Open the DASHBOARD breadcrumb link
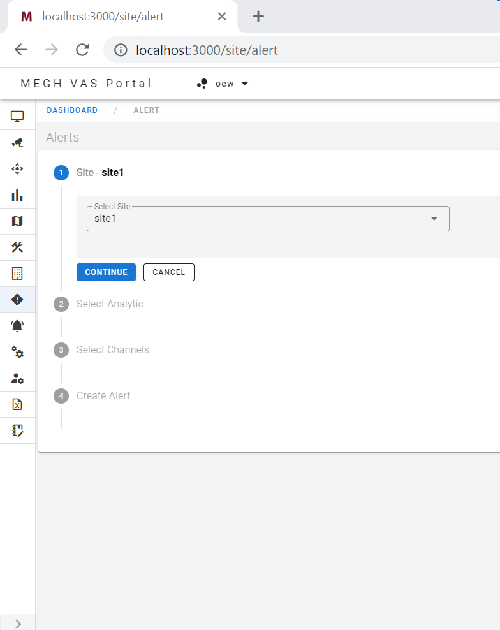 click(x=72, y=110)
